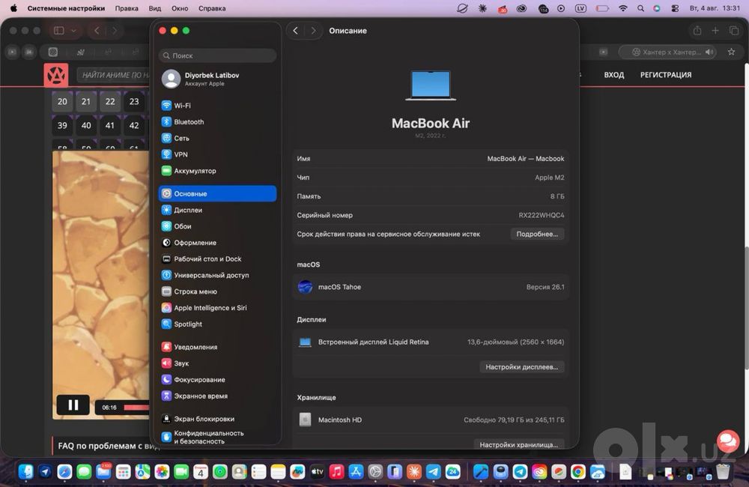This screenshot has width=749, height=487.
Task: Click Подробнее button for service coverage
Action: (x=537, y=234)
